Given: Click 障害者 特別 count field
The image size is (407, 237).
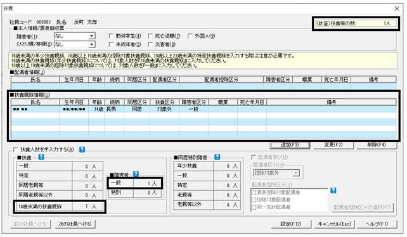Looking at the screenshot, I should pos(147,193).
